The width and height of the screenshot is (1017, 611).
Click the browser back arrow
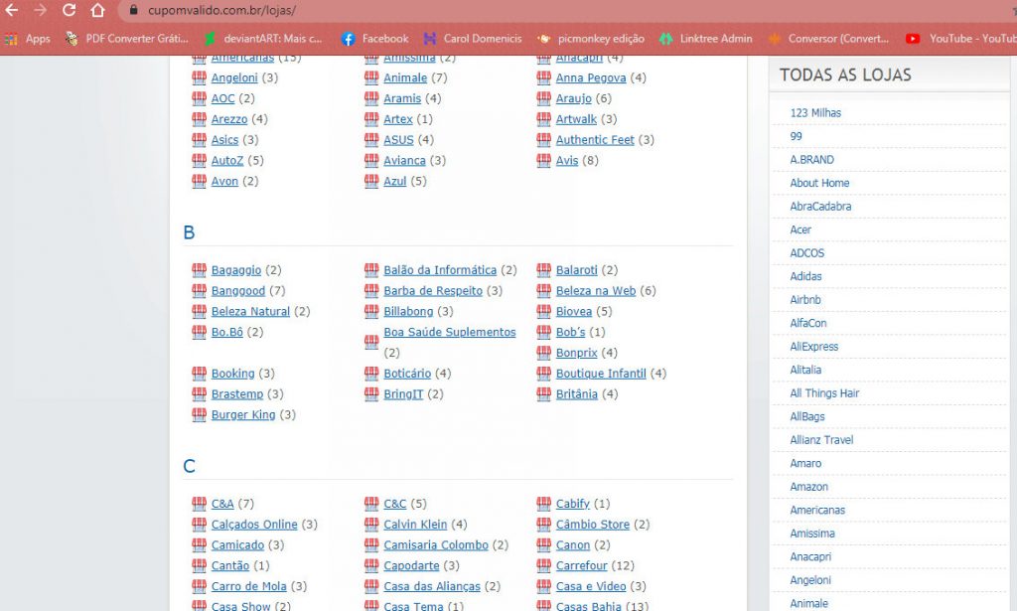click(12, 10)
